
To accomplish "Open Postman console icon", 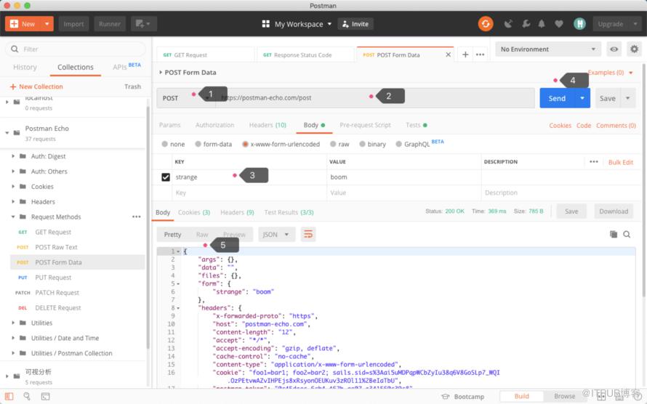I will 45,396.
